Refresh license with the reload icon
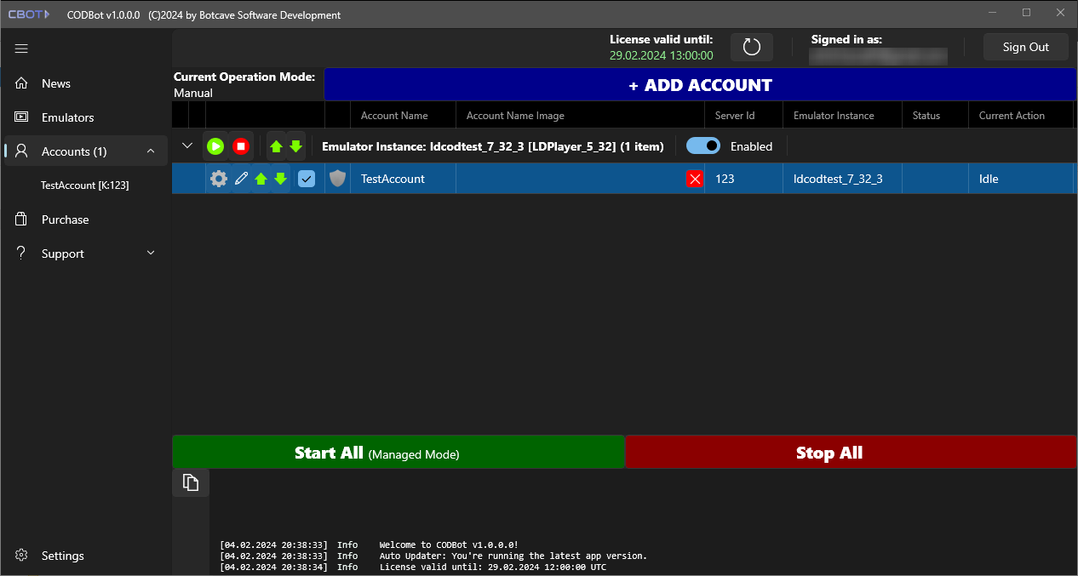Screen dimensions: 1078x576 [751, 47]
